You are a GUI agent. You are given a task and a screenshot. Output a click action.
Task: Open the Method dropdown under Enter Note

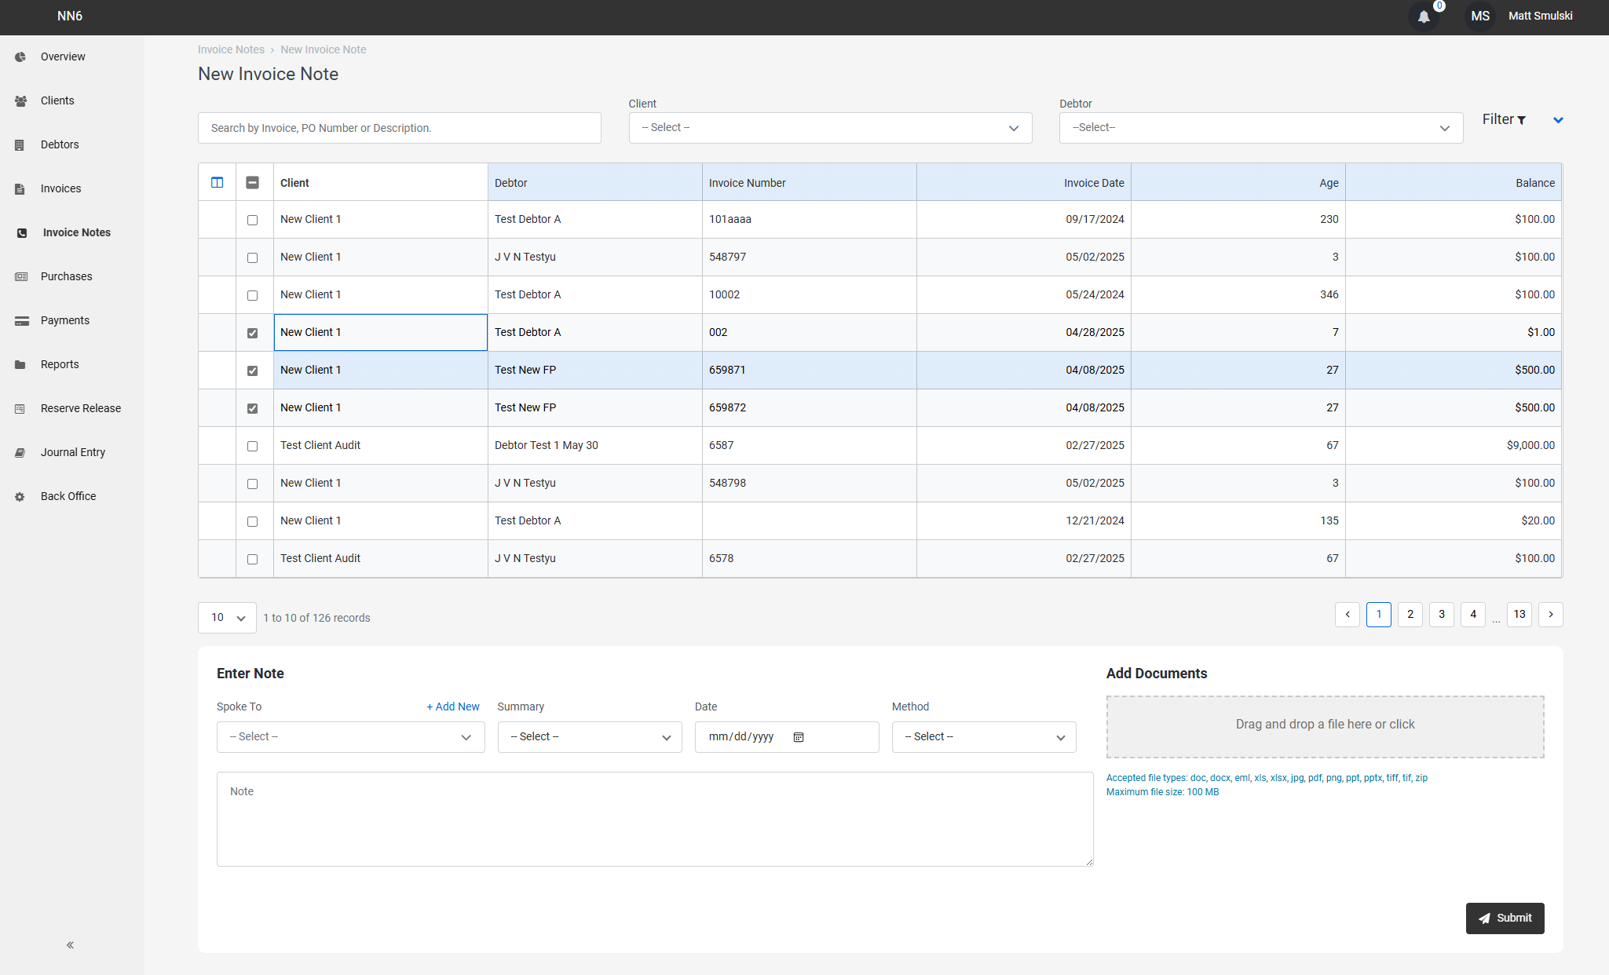pyautogui.click(x=983, y=737)
